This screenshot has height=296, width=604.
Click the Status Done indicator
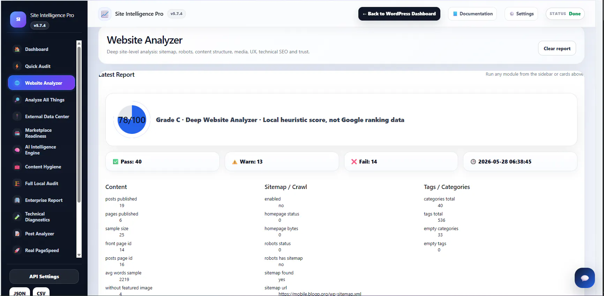point(565,14)
